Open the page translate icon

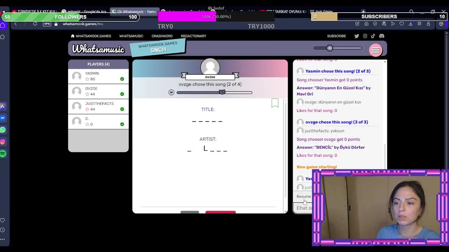pos(384,24)
